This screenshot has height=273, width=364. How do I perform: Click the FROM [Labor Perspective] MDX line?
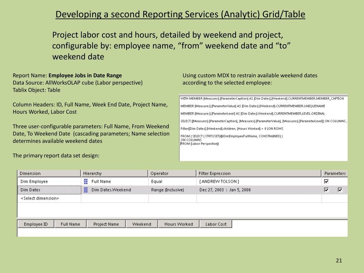pyautogui.click(x=200, y=144)
